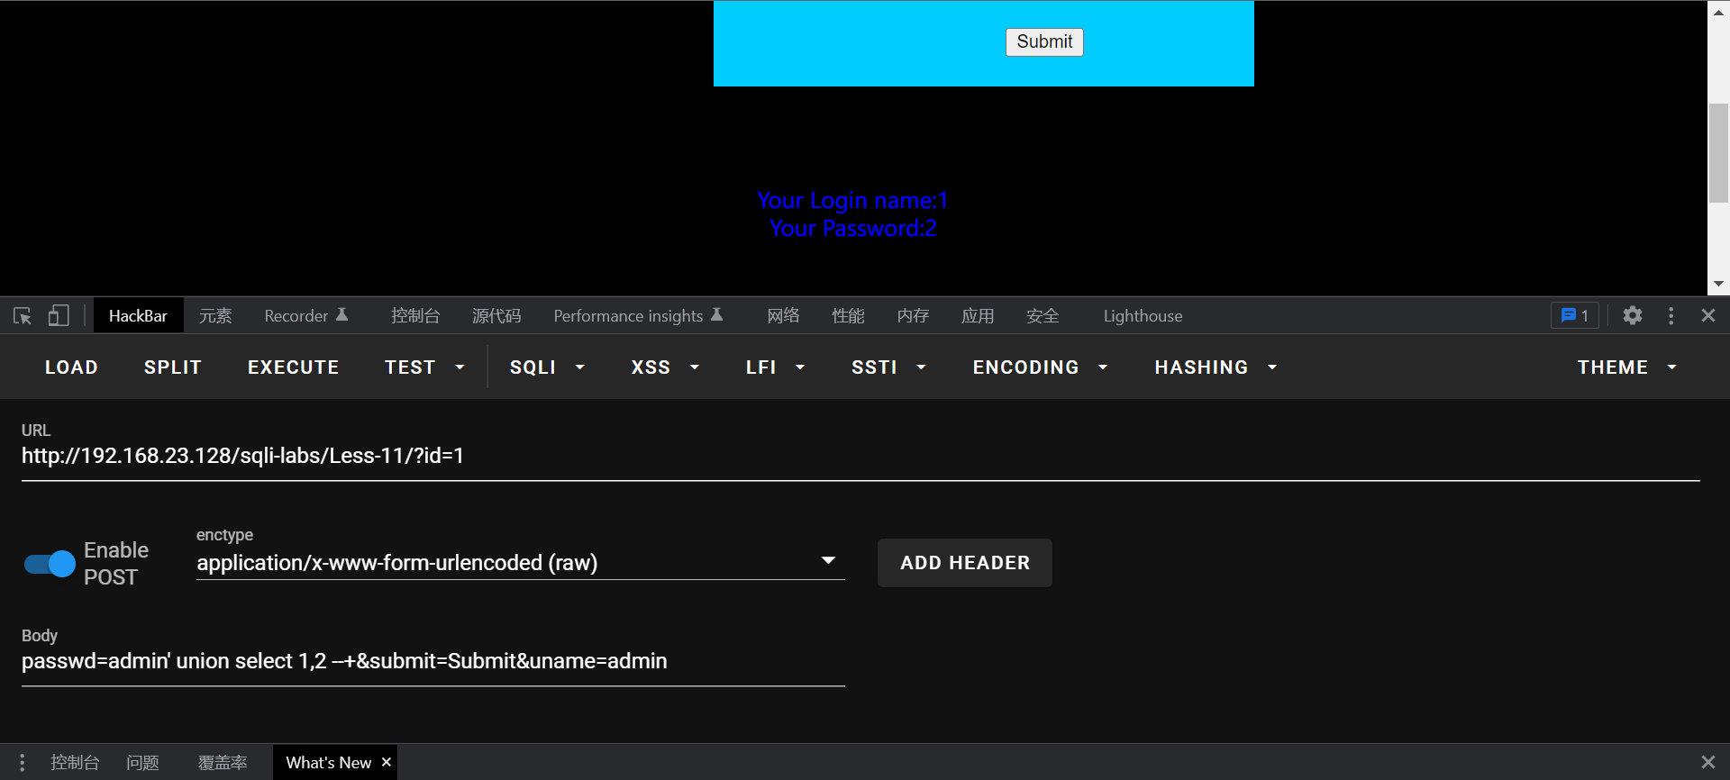Open the SQLI dropdown menu
The image size is (1730, 780).
click(x=547, y=367)
